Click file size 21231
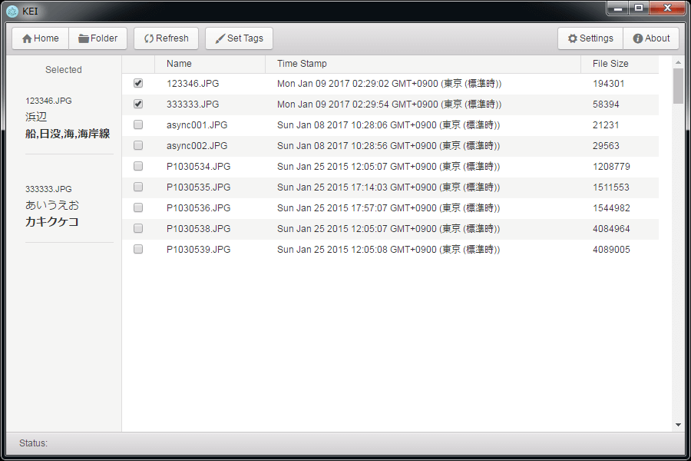The width and height of the screenshot is (691, 461). pyautogui.click(x=606, y=124)
